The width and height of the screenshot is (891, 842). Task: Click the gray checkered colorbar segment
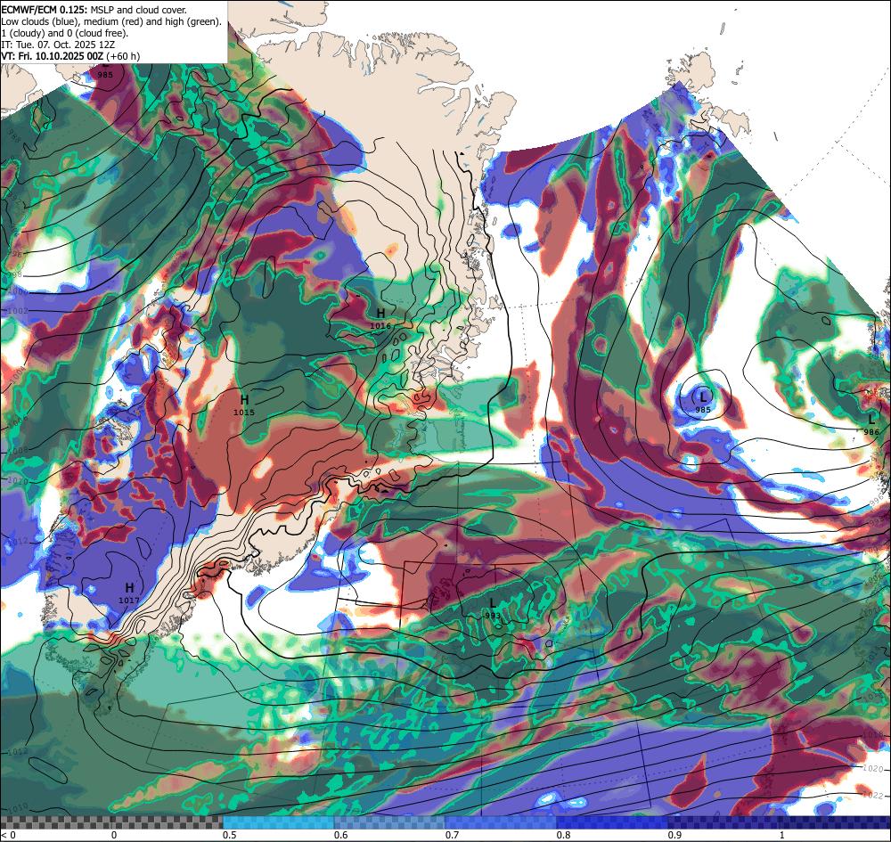pos(112,822)
